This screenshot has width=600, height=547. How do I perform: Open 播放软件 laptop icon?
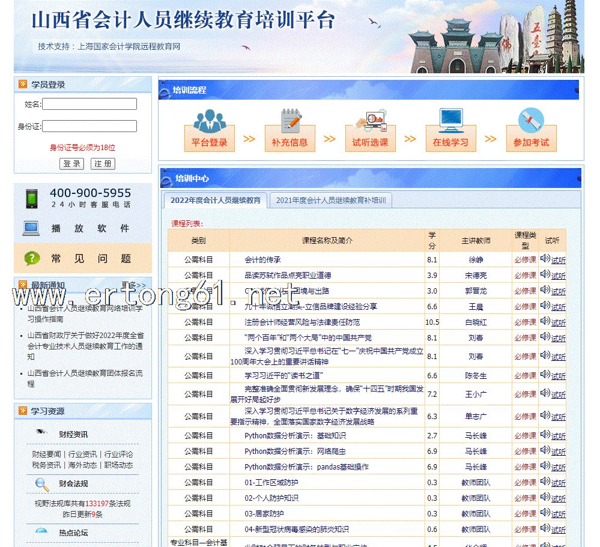pyautogui.click(x=31, y=228)
